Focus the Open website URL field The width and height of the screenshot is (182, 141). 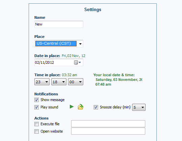pyautogui.click(x=108, y=131)
